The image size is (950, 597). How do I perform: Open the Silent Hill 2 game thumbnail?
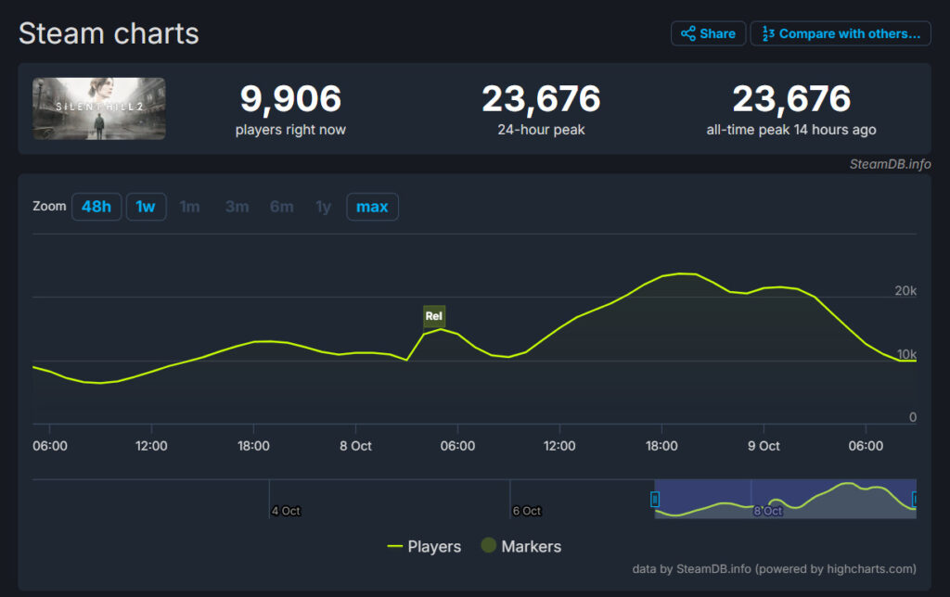[x=99, y=108]
